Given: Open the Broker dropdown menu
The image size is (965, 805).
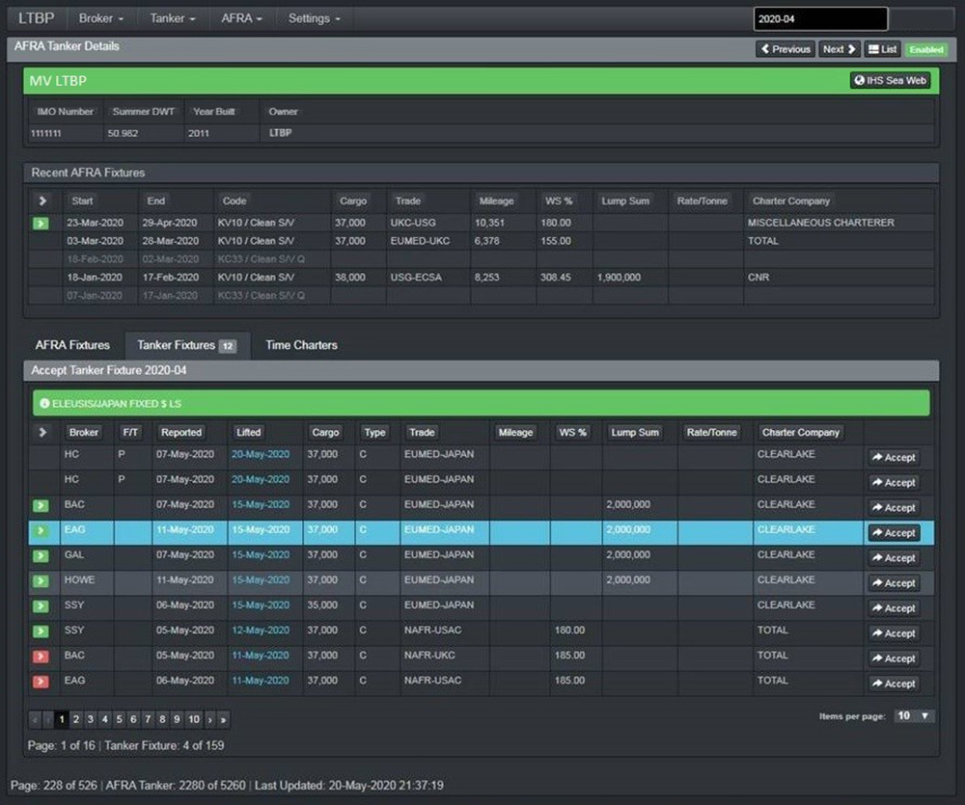Looking at the screenshot, I should [x=101, y=18].
